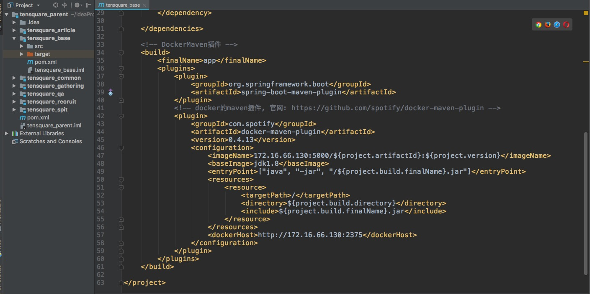Click line number 47 in gutter
The image size is (590, 294).
pos(100,156)
